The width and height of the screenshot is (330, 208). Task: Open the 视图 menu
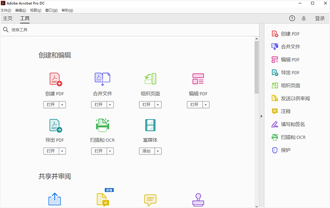pos(36,10)
